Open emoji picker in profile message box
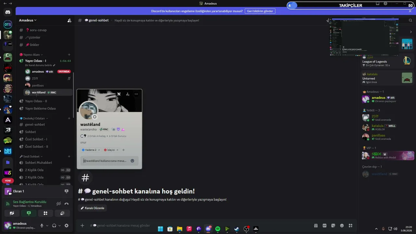Image resolution: width=416 pixels, height=234 pixels. point(132,161)
